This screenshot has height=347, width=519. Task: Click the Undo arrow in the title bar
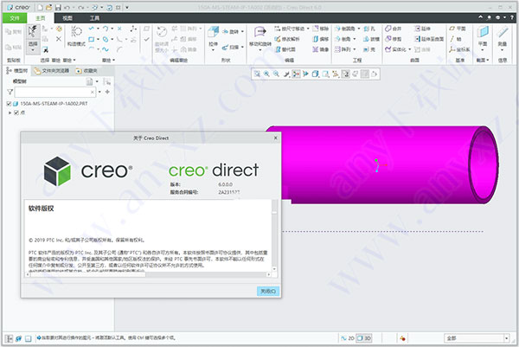67,7
